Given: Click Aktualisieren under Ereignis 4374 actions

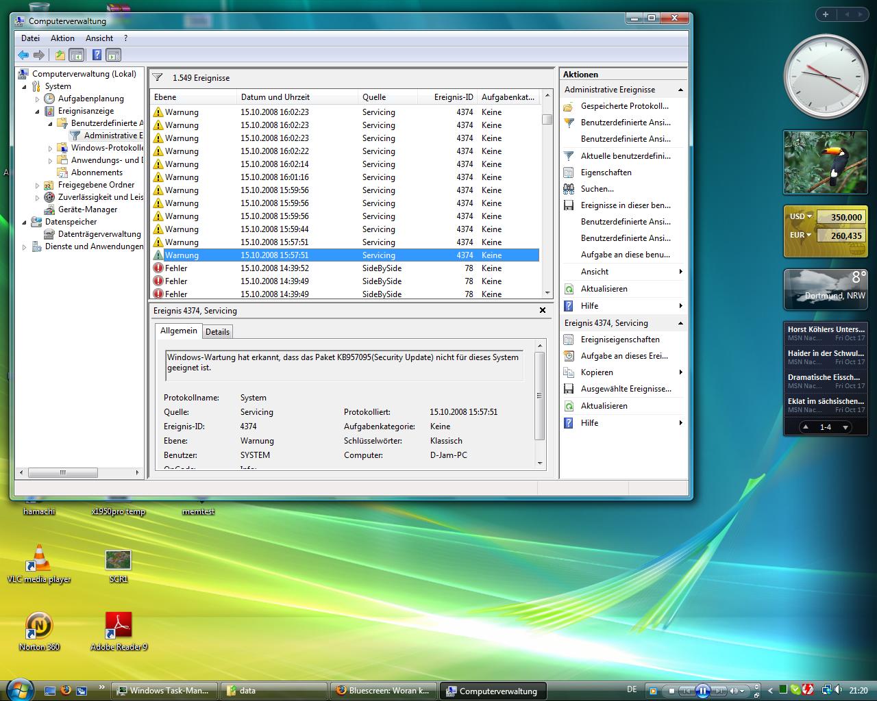Looking at the screenshot, I should 604,406.
